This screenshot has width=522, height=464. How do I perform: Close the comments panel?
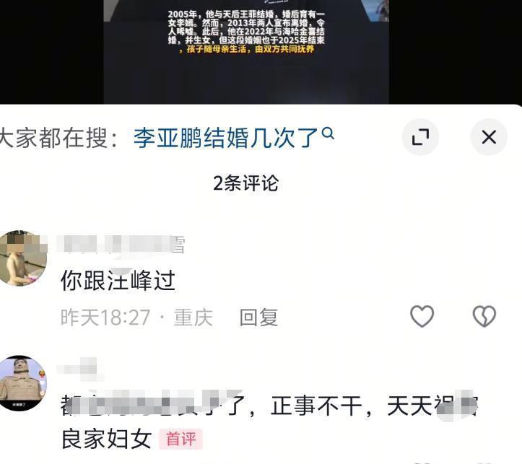coord(489,136)
